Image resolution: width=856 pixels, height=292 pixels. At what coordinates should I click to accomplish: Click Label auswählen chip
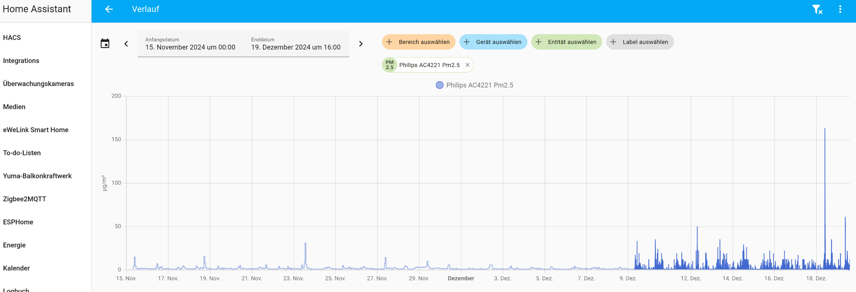(640, 42)
